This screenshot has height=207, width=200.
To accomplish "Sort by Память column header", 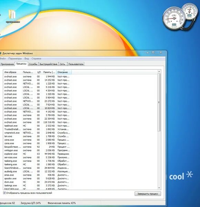I will point(49,72).
